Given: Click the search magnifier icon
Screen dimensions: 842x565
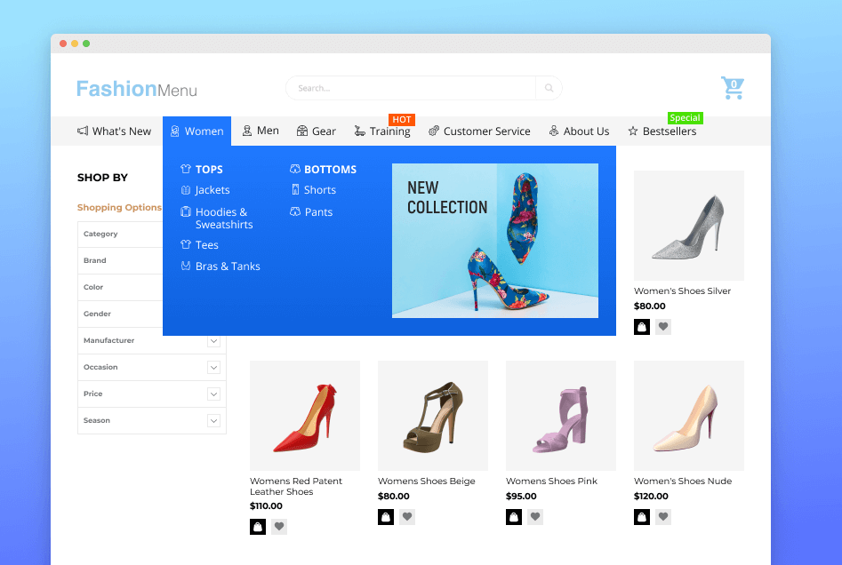Looking at the screenshot, I should pos(549,88).
